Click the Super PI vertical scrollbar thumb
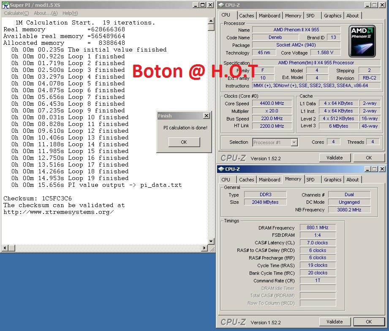 211,27
